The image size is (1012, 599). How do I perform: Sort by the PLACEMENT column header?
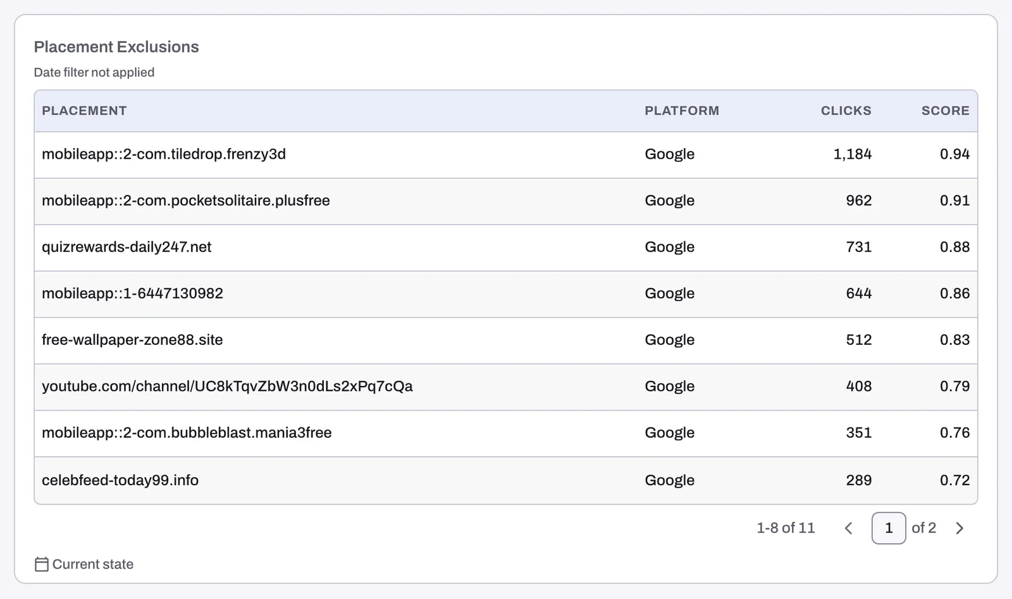[84, 111]
